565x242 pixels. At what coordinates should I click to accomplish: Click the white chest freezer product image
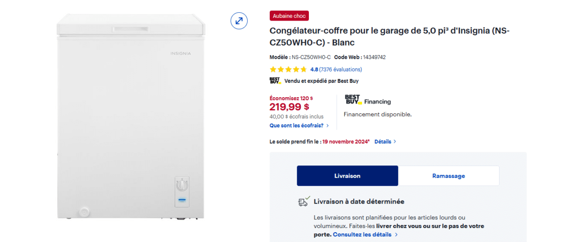131,117
